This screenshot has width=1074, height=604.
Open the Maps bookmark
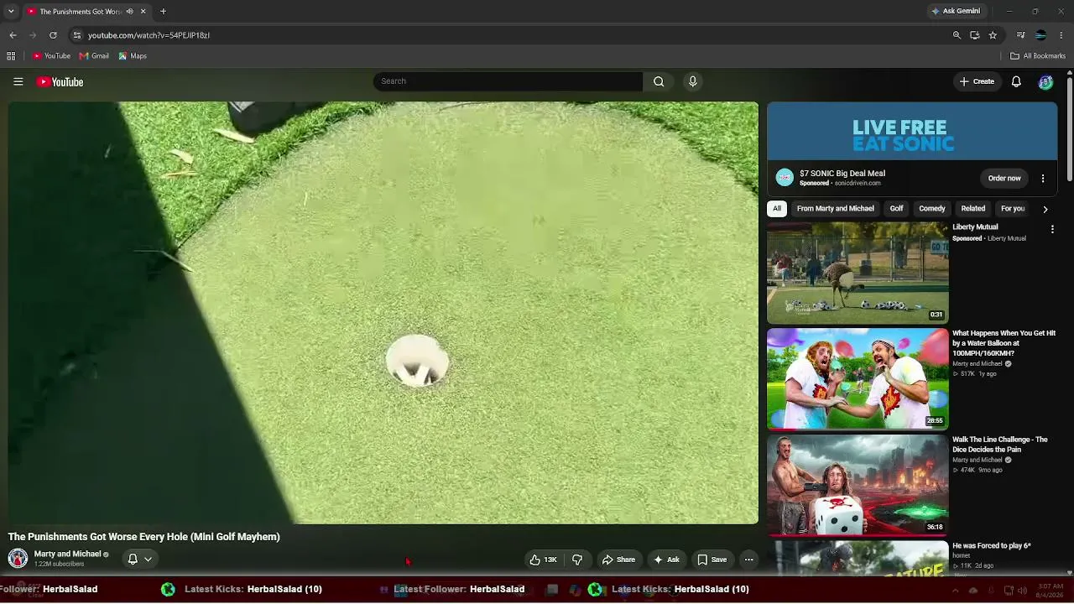point(133,56)
